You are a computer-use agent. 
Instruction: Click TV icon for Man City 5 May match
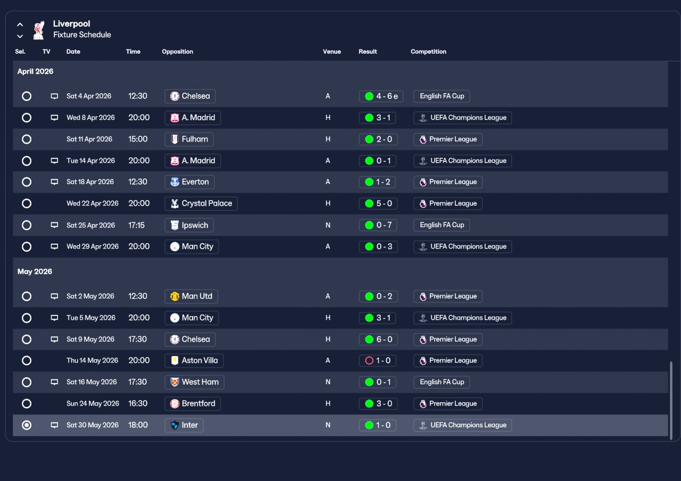tap(54, 318)
